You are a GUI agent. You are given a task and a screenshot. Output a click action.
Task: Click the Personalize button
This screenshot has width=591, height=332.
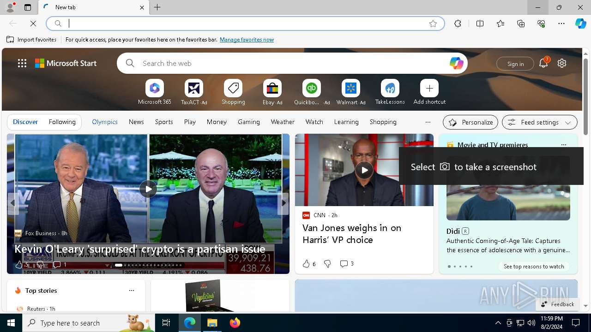coord(470,122)
